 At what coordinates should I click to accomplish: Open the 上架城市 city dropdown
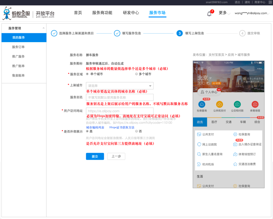[119, 86]
